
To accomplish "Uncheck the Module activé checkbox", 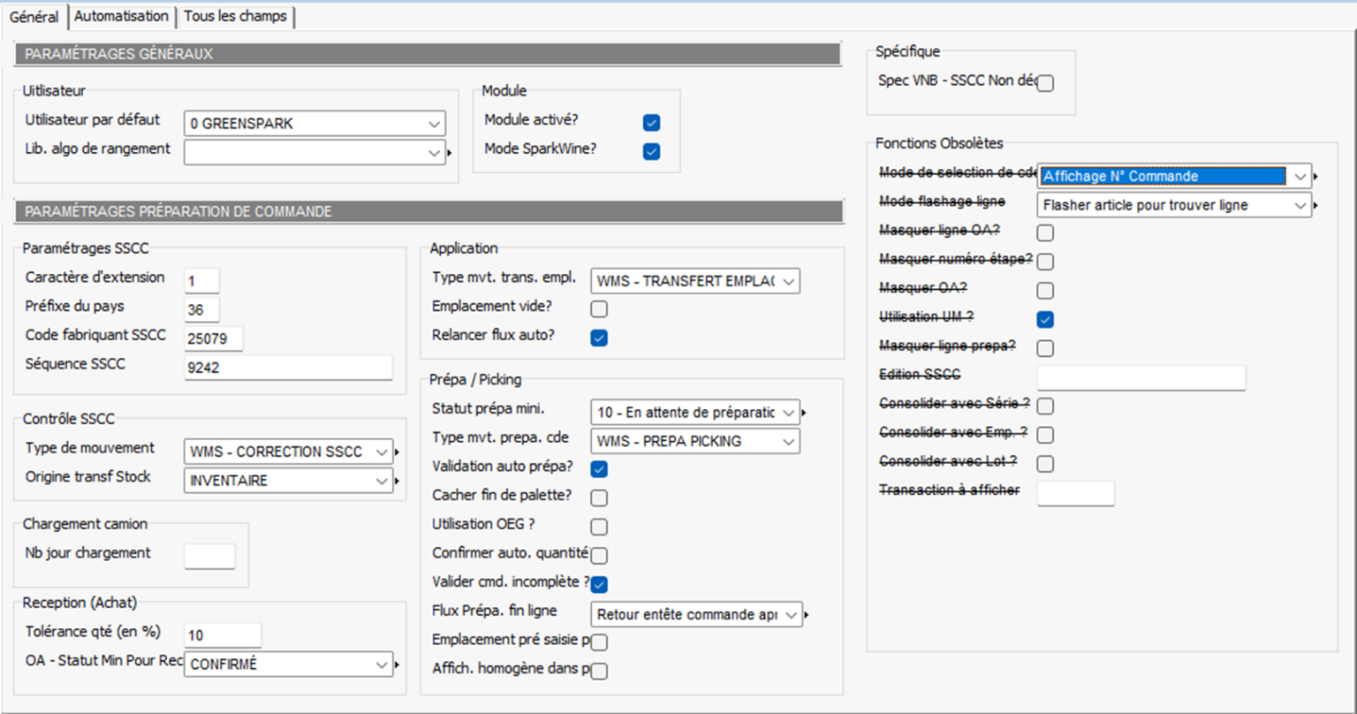I will pos(652,123).
